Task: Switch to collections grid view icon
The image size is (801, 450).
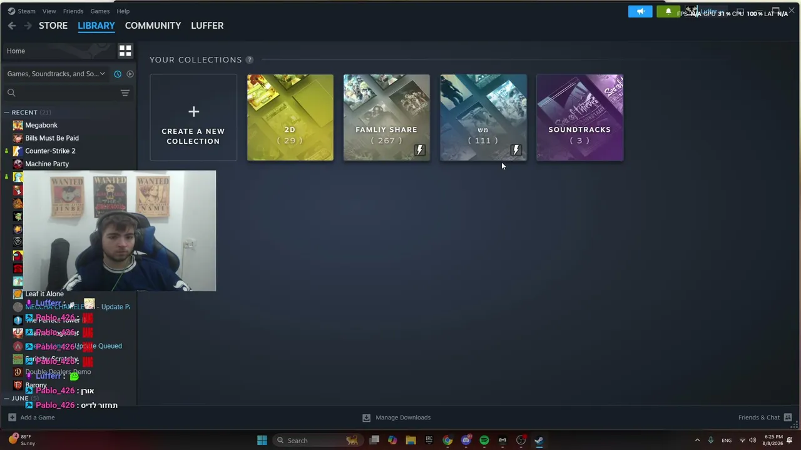Action: [x=125, y=51]
